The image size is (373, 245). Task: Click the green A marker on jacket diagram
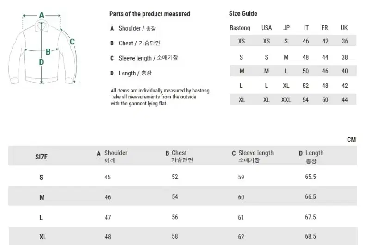[x=41, y=15]
